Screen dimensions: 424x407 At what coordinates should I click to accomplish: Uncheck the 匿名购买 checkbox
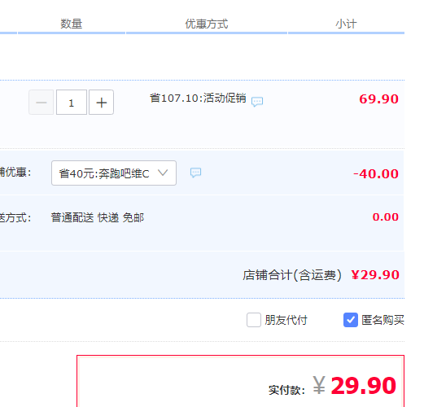tap(351, 320)
